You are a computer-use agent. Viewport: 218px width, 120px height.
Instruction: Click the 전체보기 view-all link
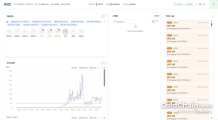157,16
